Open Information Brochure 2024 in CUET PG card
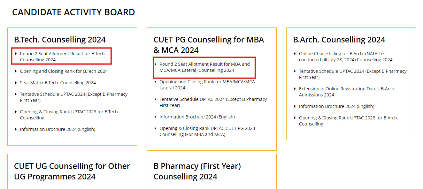 pyautogui.click(x=197, y=117)
